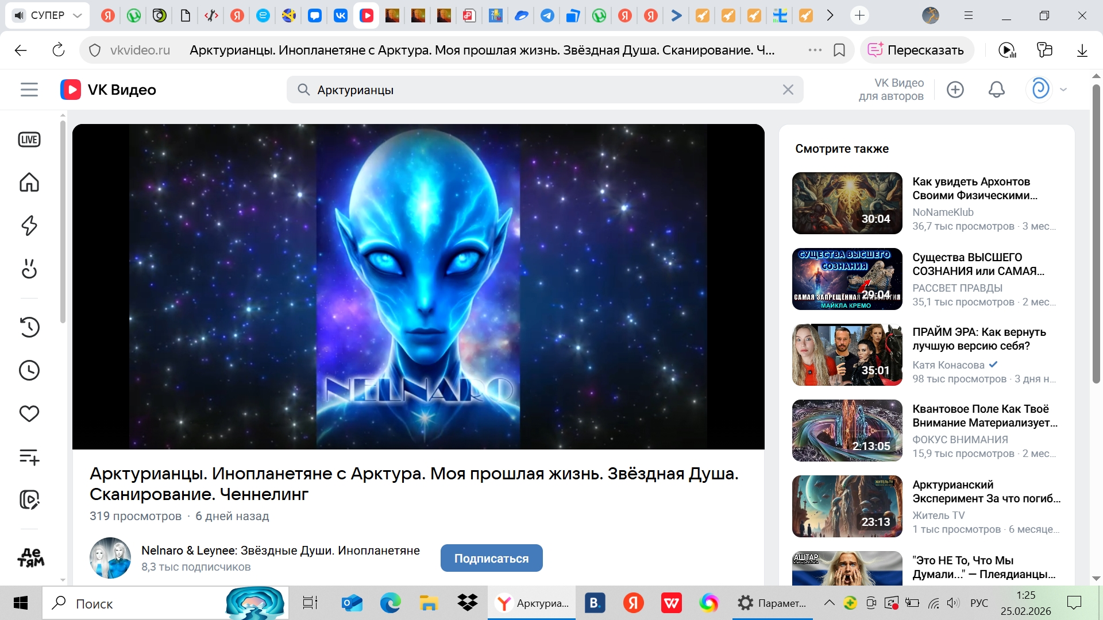Open liked videos heart sidebar icon
Screen dimensions: 1103x620
coord(29,413)
